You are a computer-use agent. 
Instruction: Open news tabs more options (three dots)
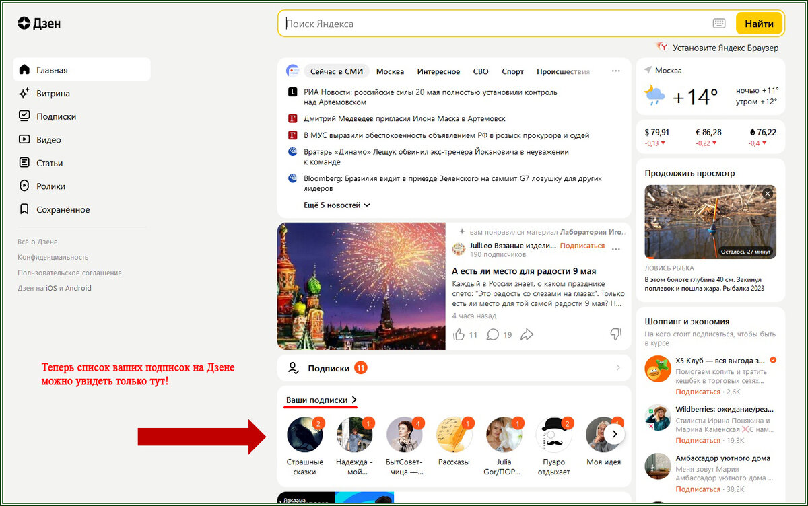(615, 71)
